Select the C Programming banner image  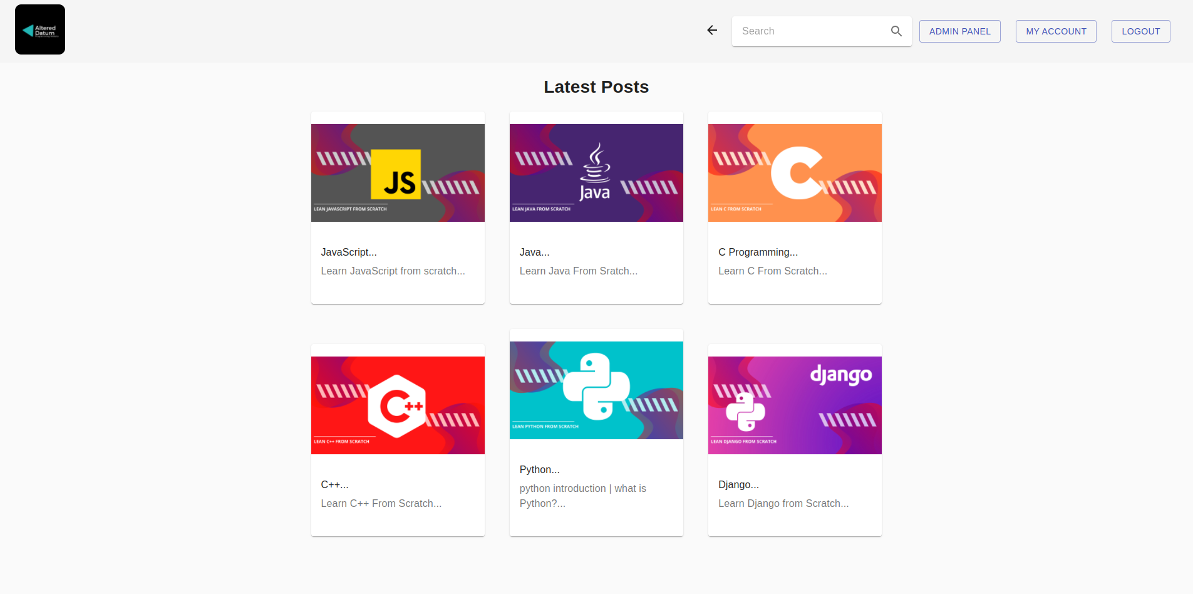coord(795,173)
